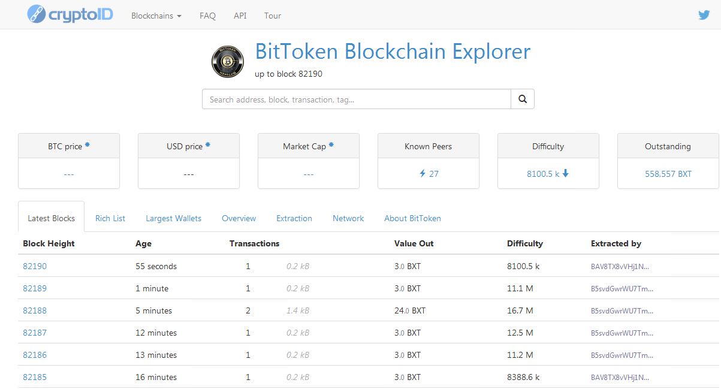Open extractor address for block 82185
The image size is (721, 392).
(620, 378)
